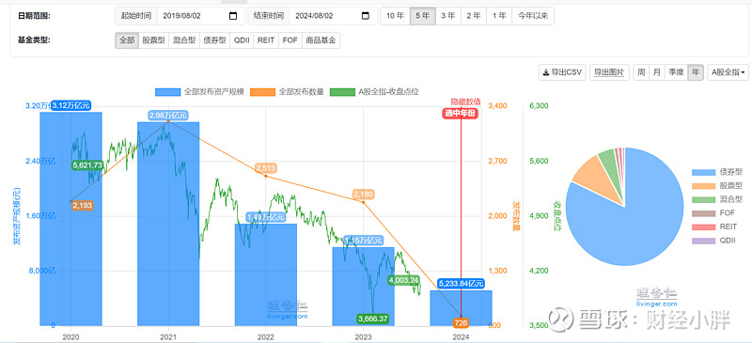Toggle A股全指-收盘点位 legend series

343,92
